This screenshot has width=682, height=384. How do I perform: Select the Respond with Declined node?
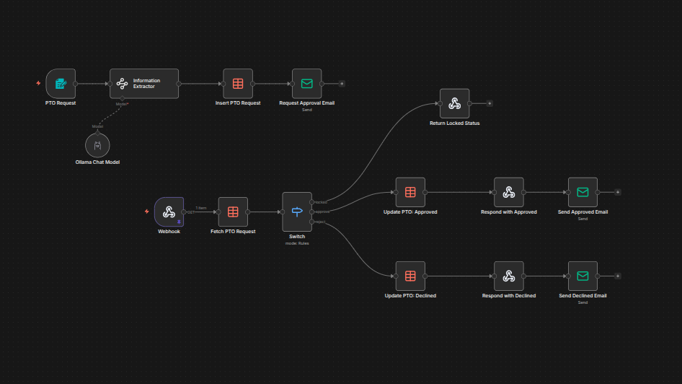(x=508, y=276)
